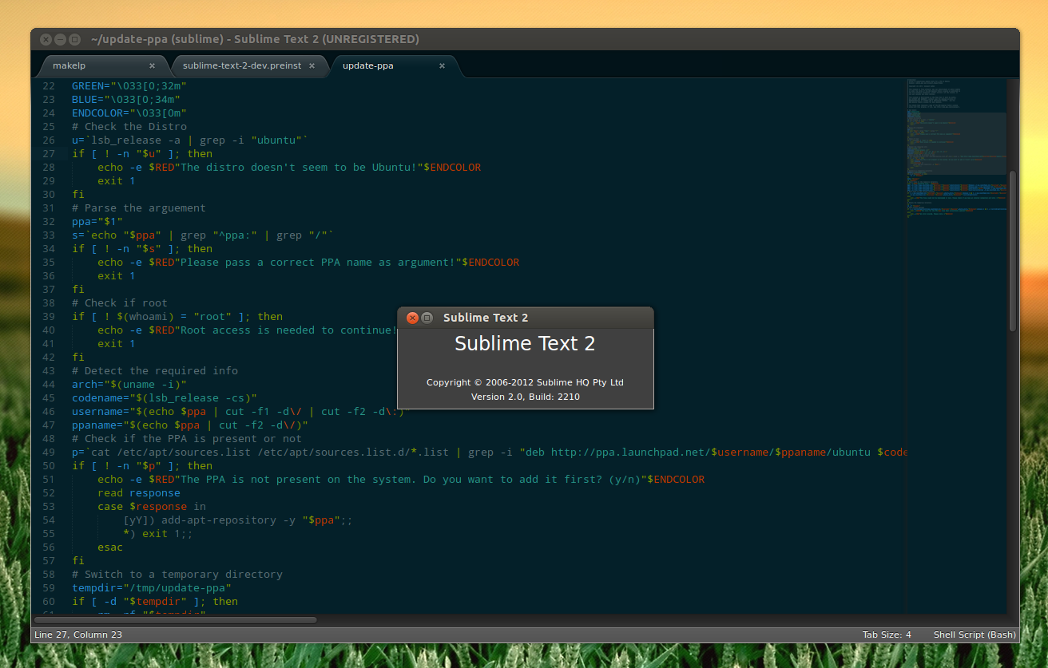This screenshot has height=668, width=1048.
Task: Click the Line 27, Column 23 indicator
Action: point(79,634)
